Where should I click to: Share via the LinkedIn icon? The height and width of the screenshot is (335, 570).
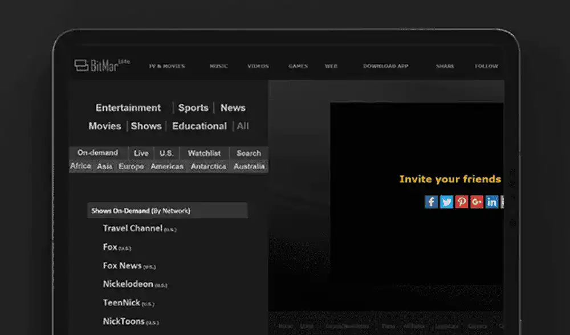[x=491, y=202]
